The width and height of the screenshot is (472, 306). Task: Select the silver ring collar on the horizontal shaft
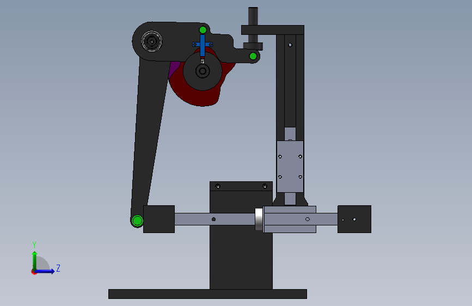(259, 219)
